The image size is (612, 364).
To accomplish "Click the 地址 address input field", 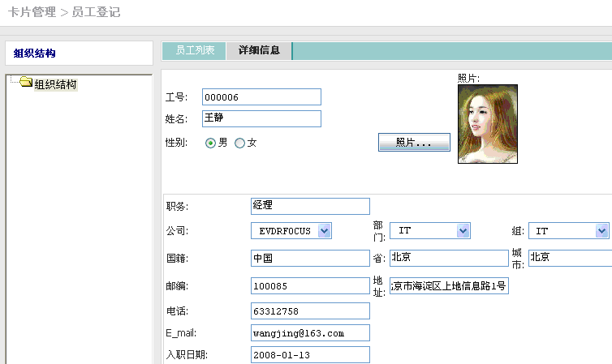I will coord(449,286).
